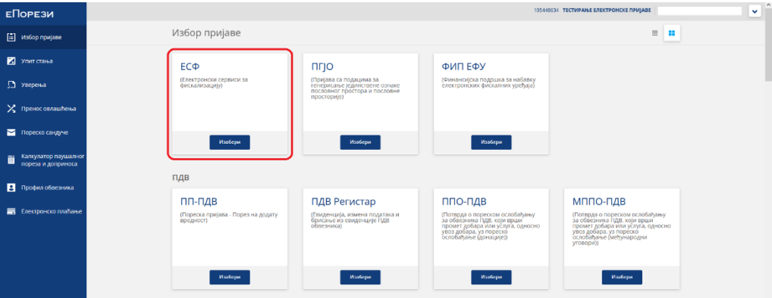Image resolution: width=772 pixels, height=298 pixels.
Task: Click the Упит стања sidebar icon
Action: point(11,61)
